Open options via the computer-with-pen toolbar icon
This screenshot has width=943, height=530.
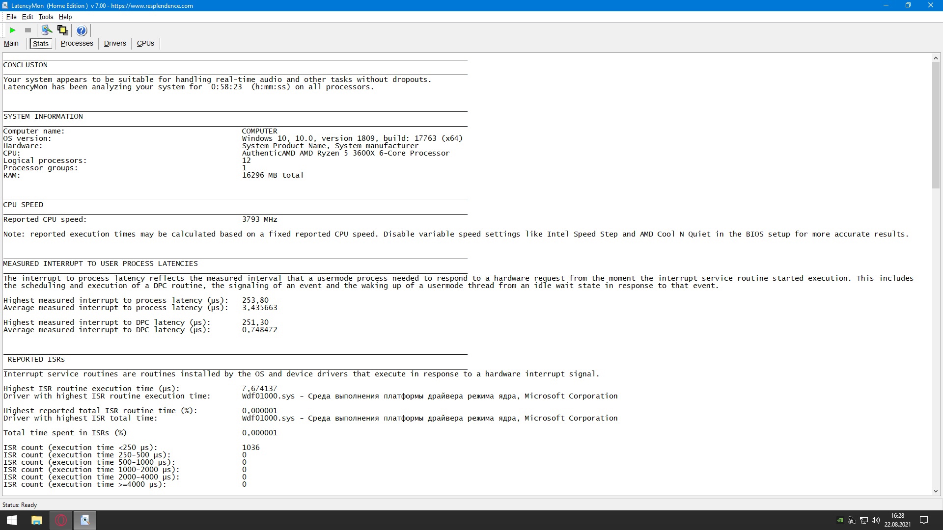click(47, 30)
